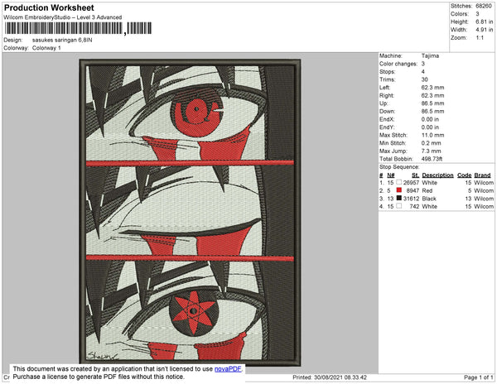Click the Stops value 4
The image size is (497, 384).
pos(423,72)
